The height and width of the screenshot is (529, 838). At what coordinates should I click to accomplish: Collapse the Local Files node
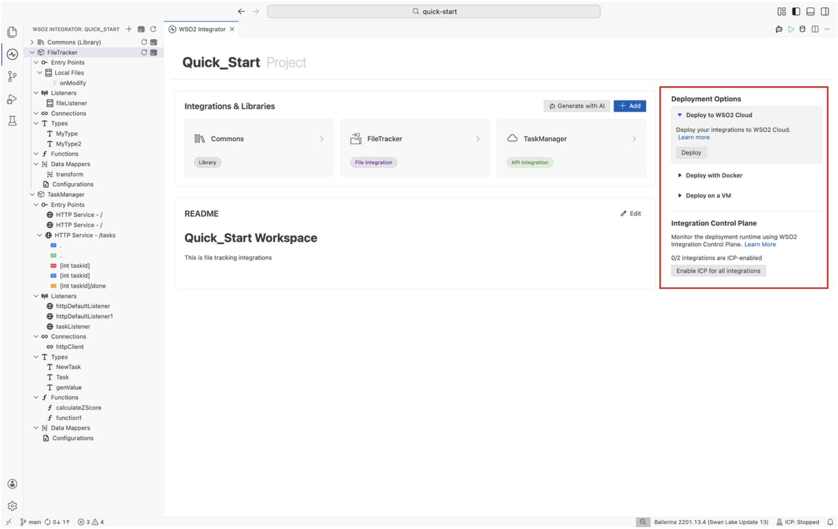[x=39, y=73]
